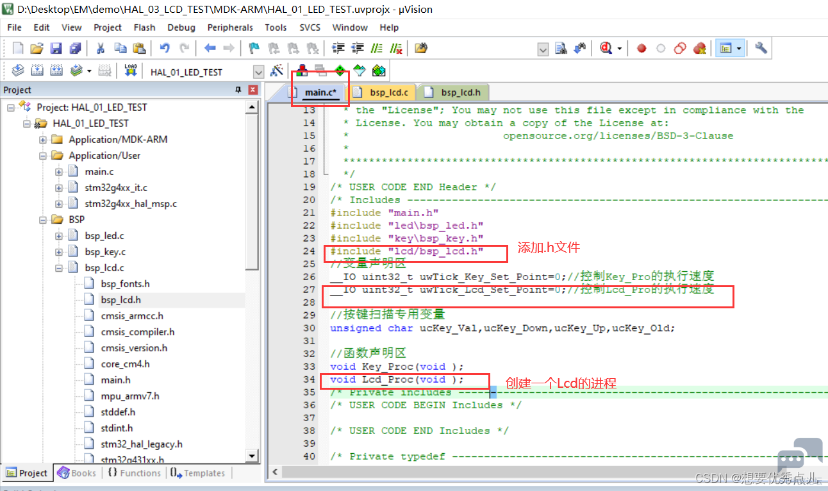Viewport: 828px width, 491px height.
Task: Uncomment selection with red-x slashes icon
Action: tap(396, 48)
